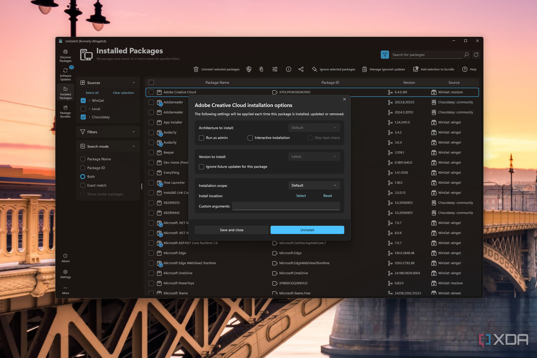Check the Microsoft Edge row checkbox
The image size is (537, 358).
pyautogui.click(x=151, y=253)
